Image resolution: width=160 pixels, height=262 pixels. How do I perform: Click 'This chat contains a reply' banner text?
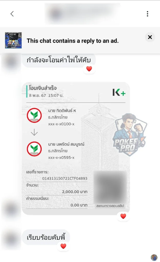coord(72,41)
